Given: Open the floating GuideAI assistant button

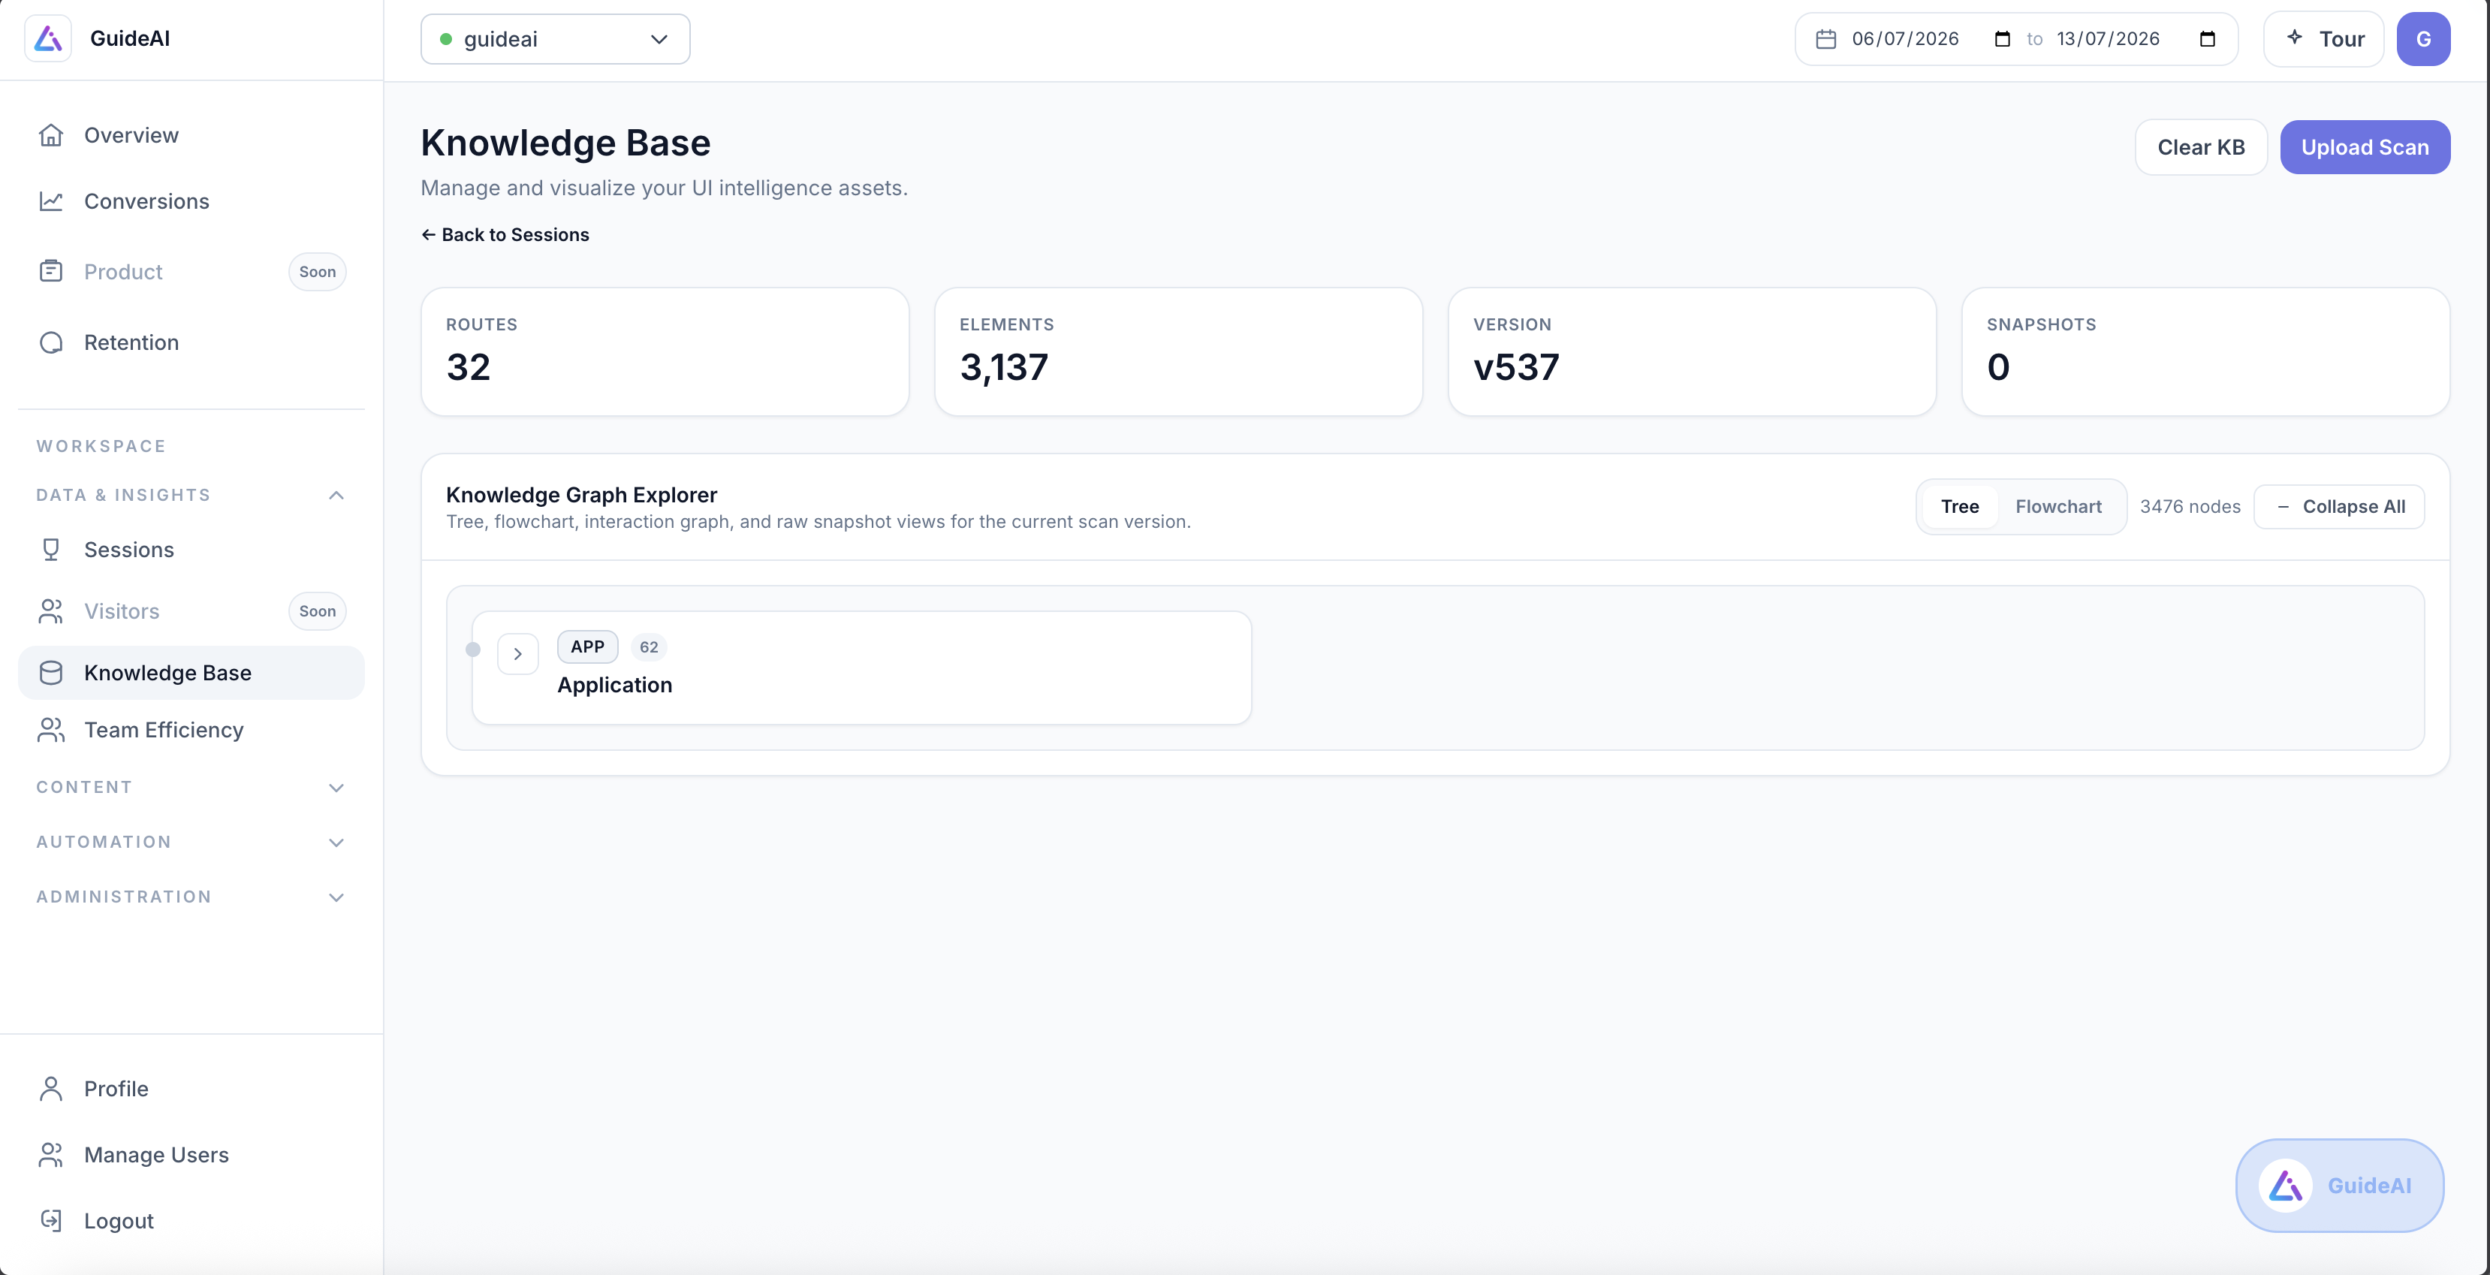Looking at the screenshot, I should pyautogui.click(x=2339, y=1185).
